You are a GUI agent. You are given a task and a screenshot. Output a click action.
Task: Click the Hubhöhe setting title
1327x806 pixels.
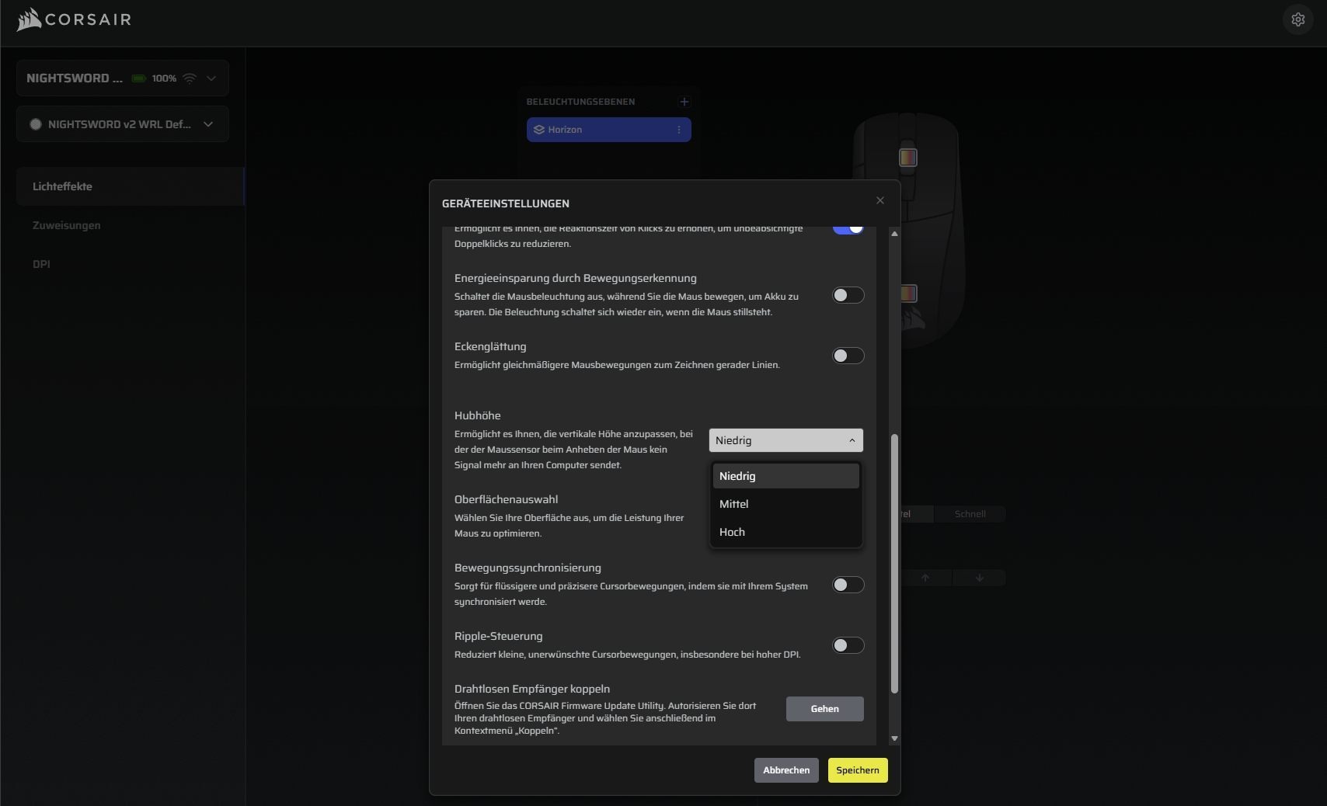coord(478,415)
